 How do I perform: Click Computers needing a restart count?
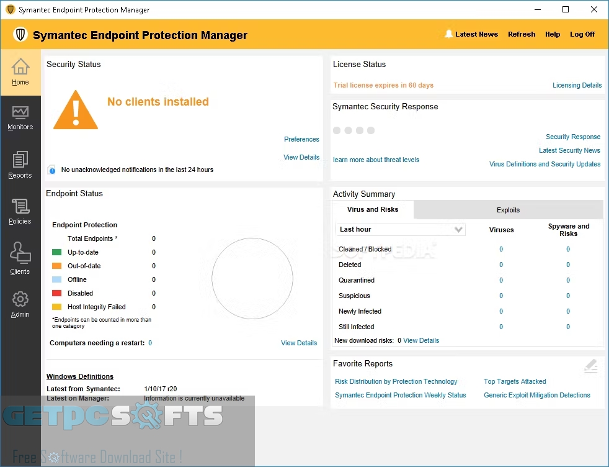[150, 343]
